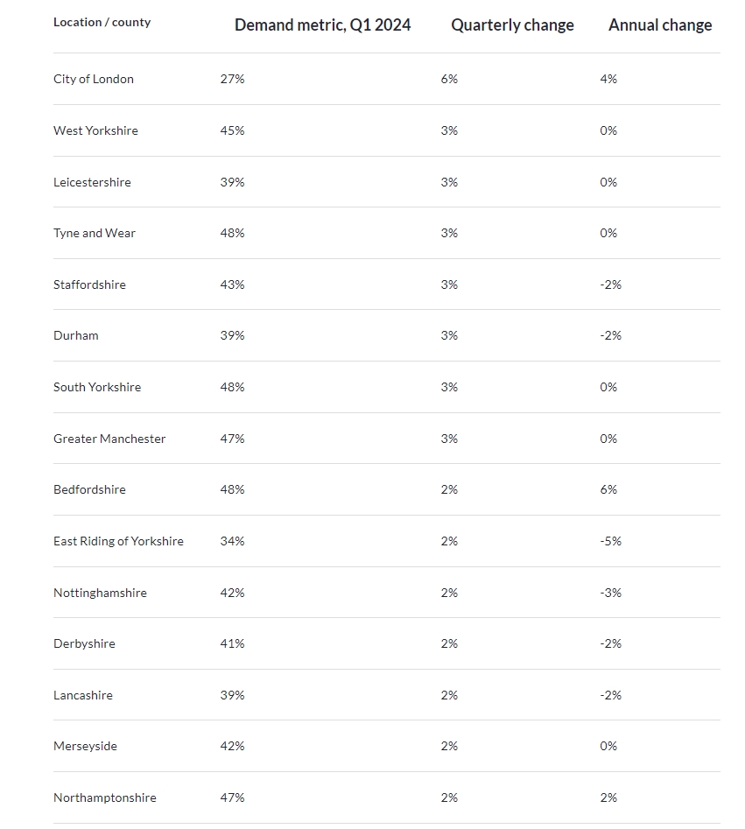Select the South Yorkshire row label
The width and height of the screenshot is (745, 829).
97,387
